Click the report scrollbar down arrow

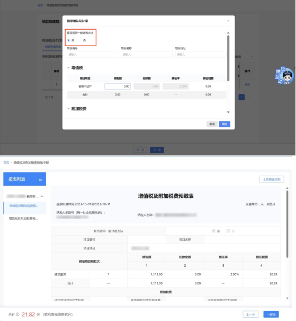click(x=287, y=298)
